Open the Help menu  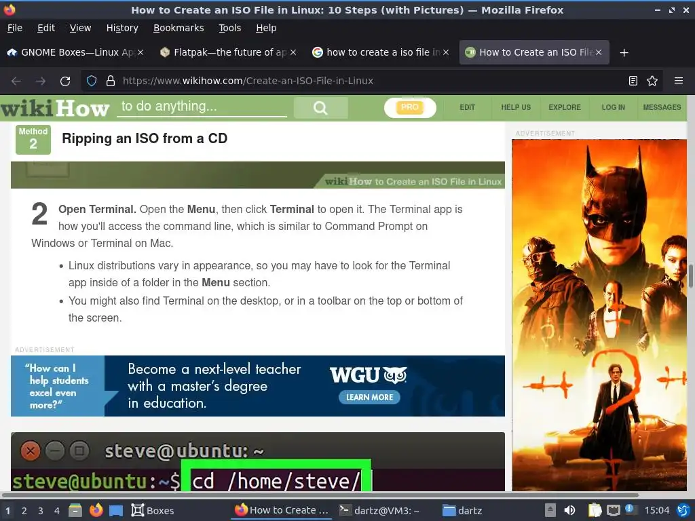(266, 28)
